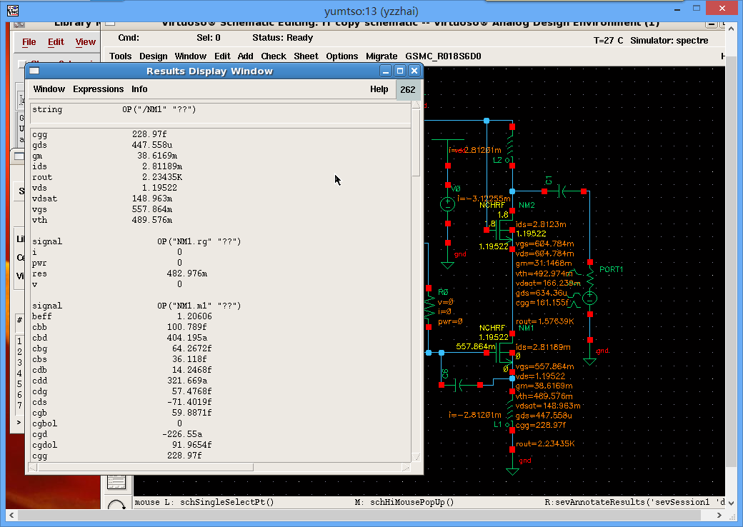Click the beff value 1.20606
This screenshot has height=527, width=743.
(194, 316)
